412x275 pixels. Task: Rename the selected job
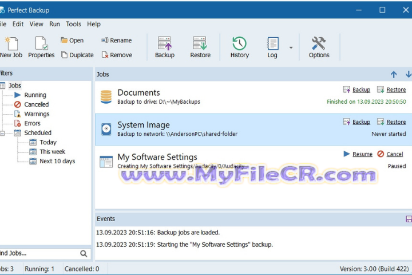116,40
